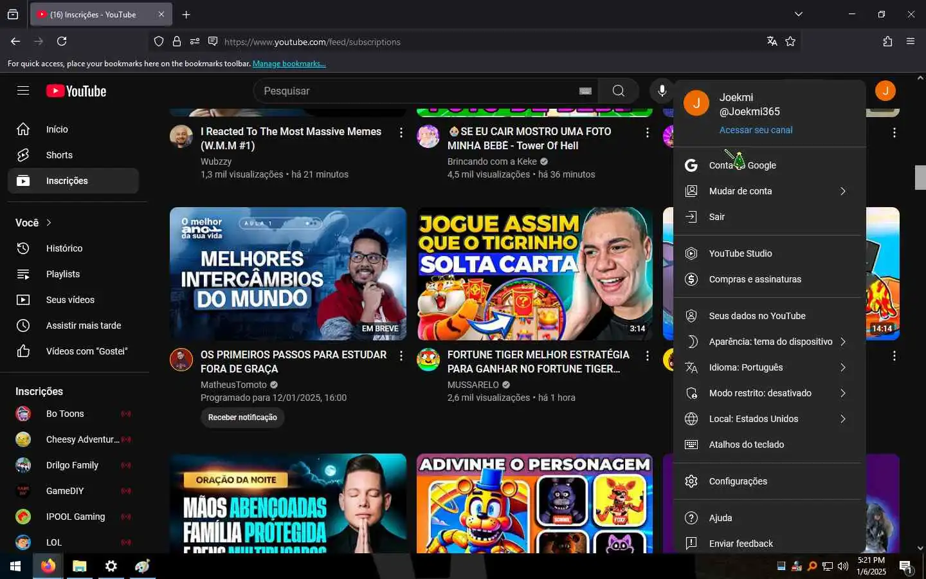The image size is (926, 579).
Task: Click the voice search microphone icon
Action: click(662, 91)
